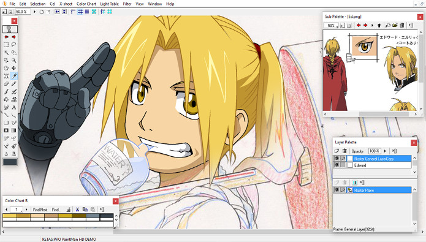
Task: Open the Color Chart menu
Action: tap(86, 4)
